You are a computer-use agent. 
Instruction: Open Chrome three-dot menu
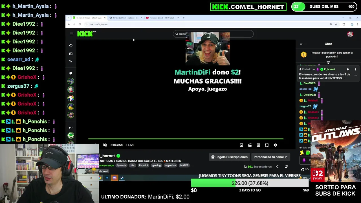357,25
